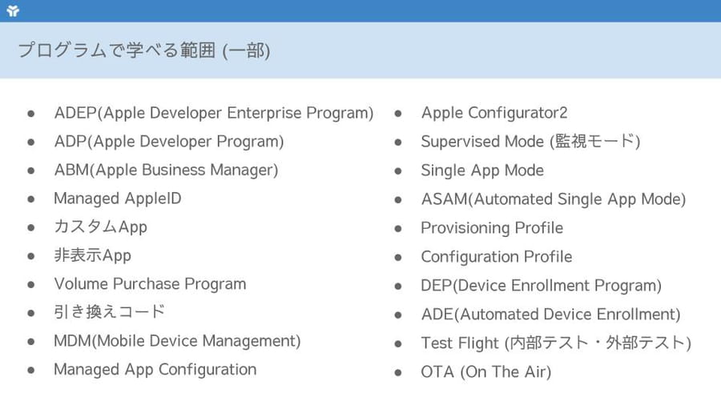Image resolution: width=721 pixels, height=405 pixels.
Task: Select MDM(Mobile Device Management) entry
Action: point(177,341)
